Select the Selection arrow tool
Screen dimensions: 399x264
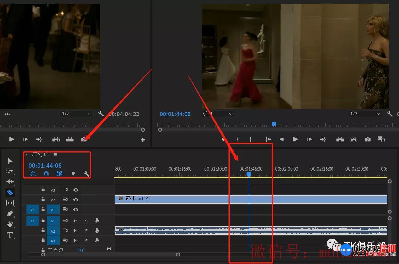[x=10, y=161]
